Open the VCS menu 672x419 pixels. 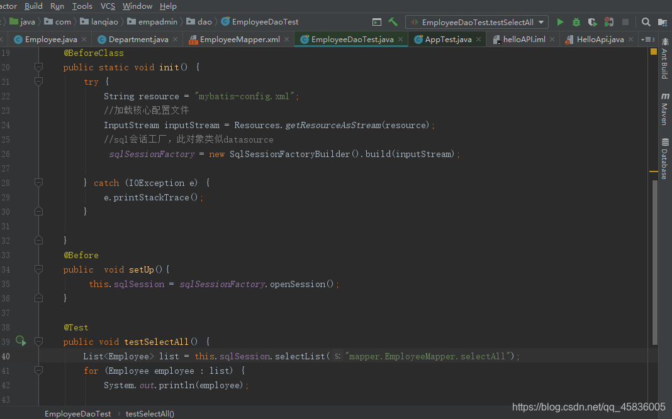pos(108,6)
